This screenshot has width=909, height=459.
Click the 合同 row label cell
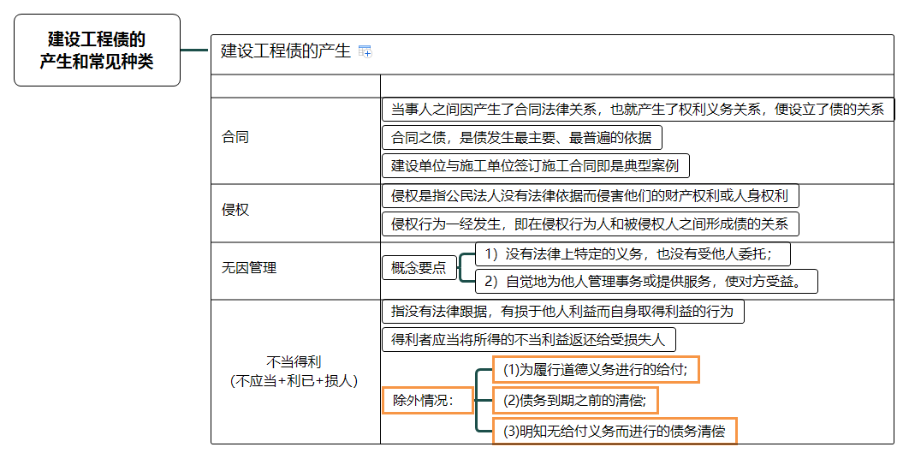point(235,138)
